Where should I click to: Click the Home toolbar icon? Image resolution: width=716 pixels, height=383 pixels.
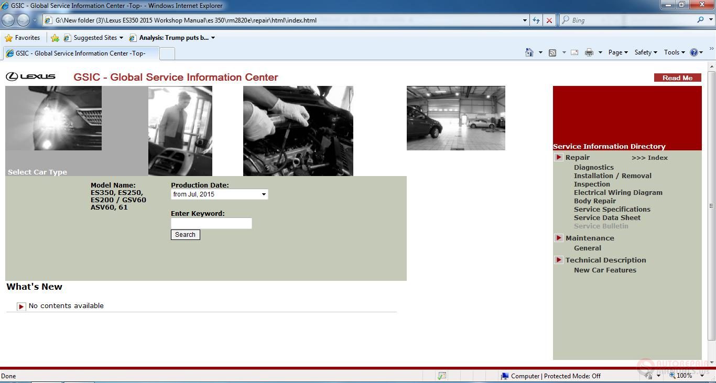529,52
